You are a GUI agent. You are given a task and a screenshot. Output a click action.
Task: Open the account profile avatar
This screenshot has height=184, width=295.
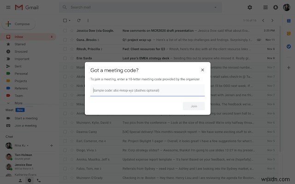pos(287,7)
